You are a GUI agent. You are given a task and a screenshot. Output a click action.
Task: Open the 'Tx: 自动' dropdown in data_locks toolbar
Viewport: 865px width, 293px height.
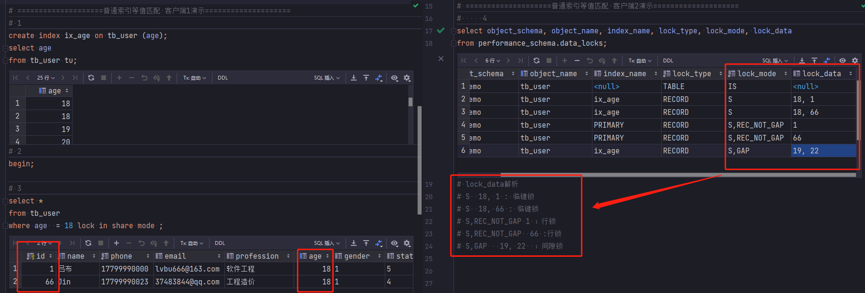(640, 61)
